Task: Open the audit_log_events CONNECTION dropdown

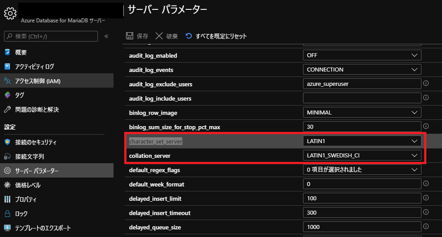Action: (x=362, y=70)
